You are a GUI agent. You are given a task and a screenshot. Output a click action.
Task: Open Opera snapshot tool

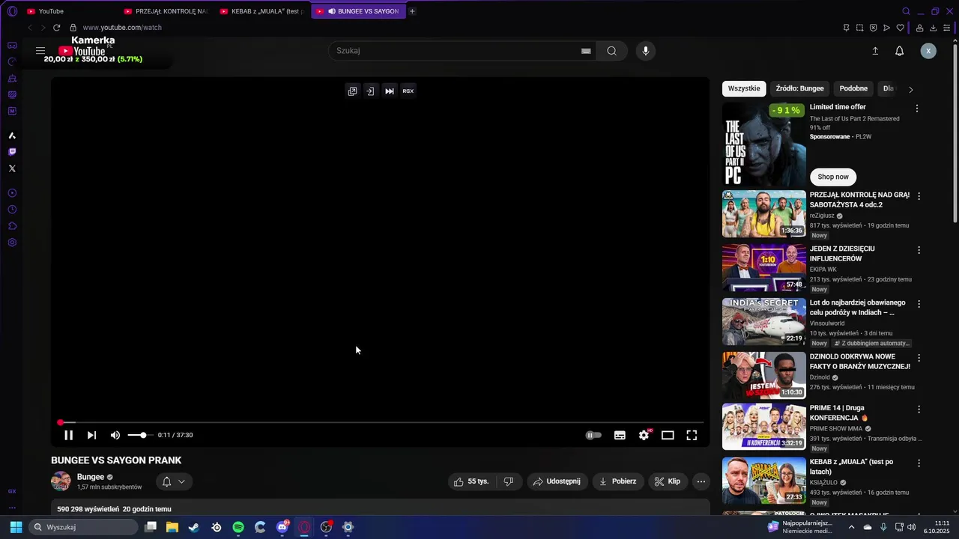click(859, 28)
